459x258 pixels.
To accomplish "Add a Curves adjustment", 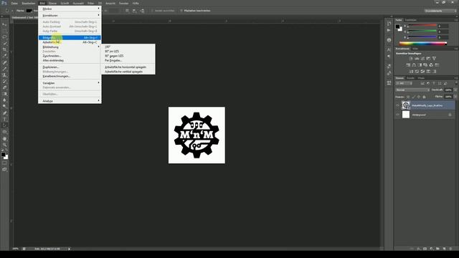I will pyautogui.click(x=422, y=59).
